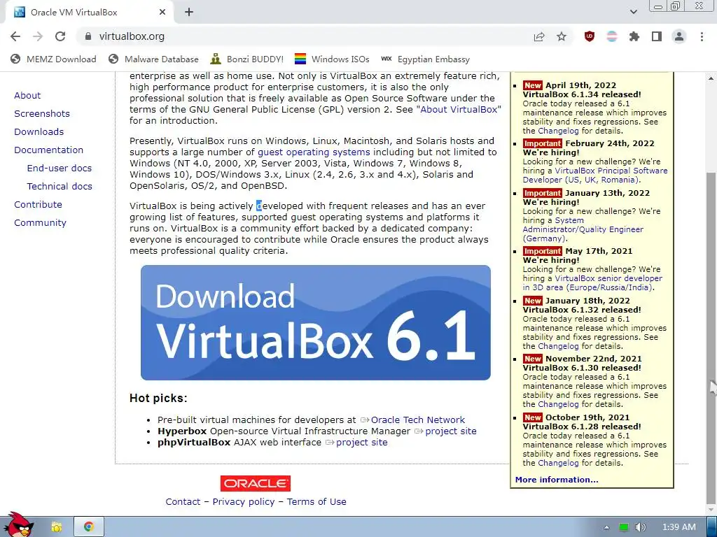This screenshot has height=537, width=717.
Task: Open striped flag extension icon
Action: click(x=612, y=36)
